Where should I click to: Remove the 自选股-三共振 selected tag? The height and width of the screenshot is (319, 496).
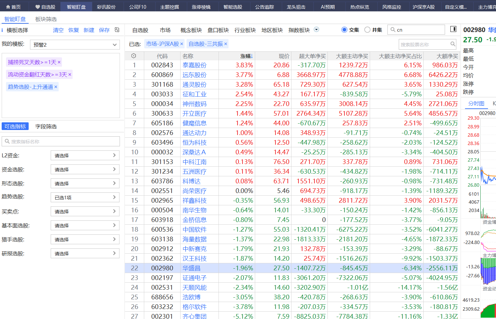(x=226, y=44)
